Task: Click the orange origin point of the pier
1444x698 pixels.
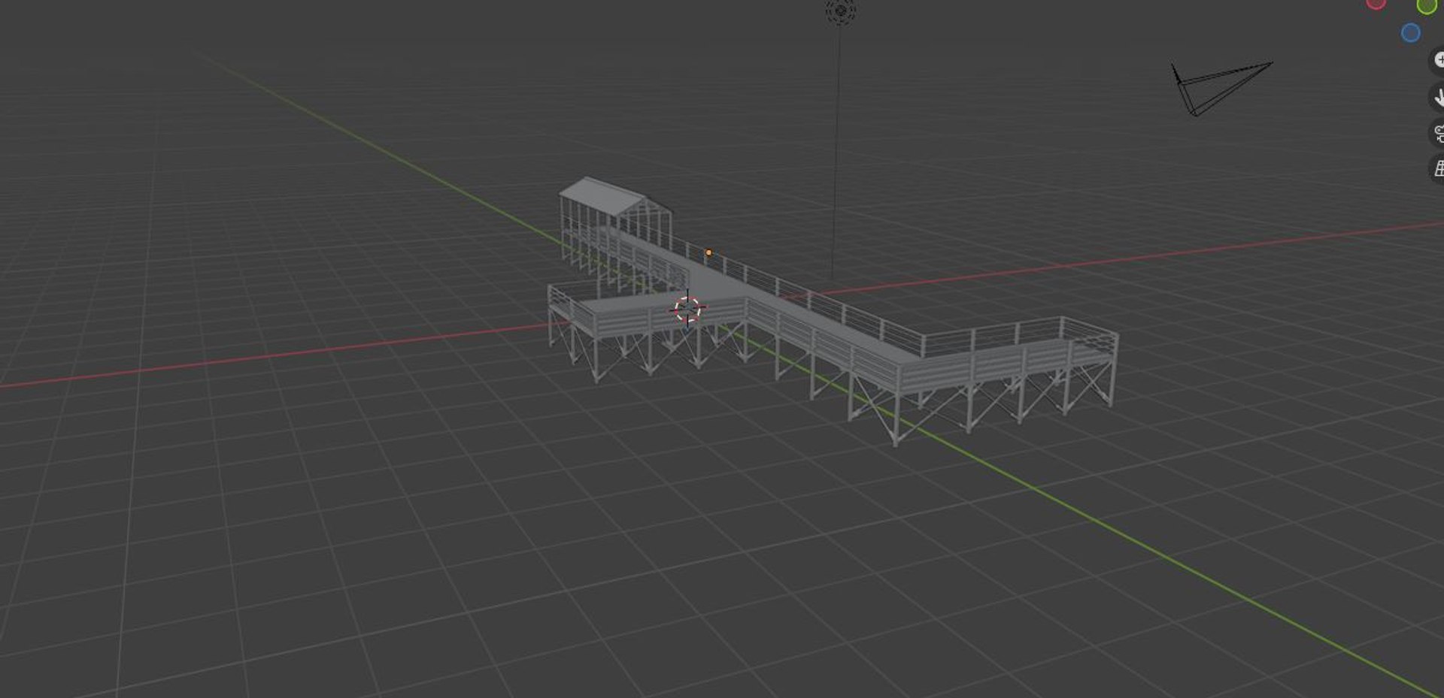Action: pos(708,252)
